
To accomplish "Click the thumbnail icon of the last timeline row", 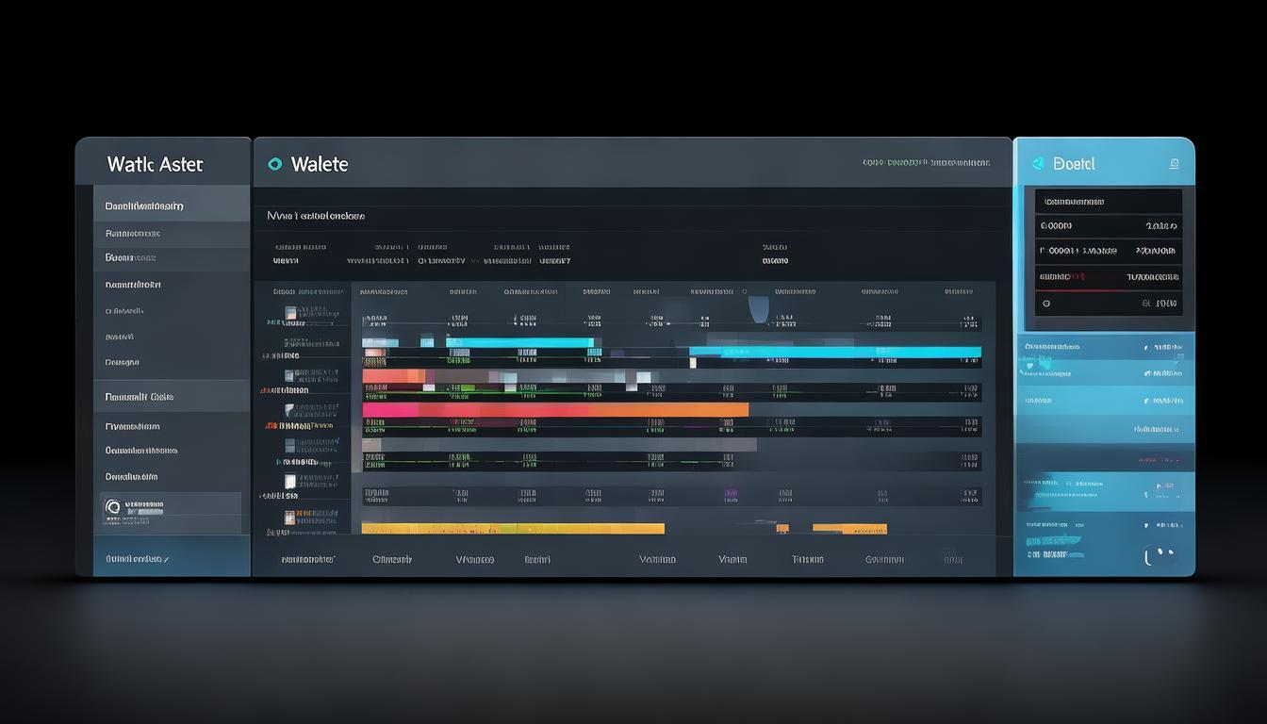I will pyautogui.click(x=290, y=518).
